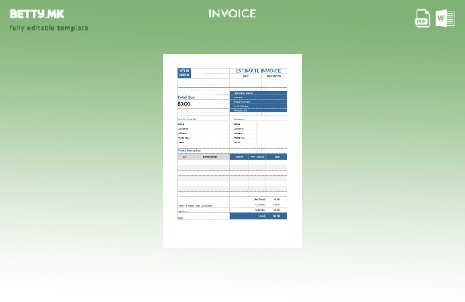Click the Invoice From section heading
Screen dimensions: 465x302
point(187,119)
